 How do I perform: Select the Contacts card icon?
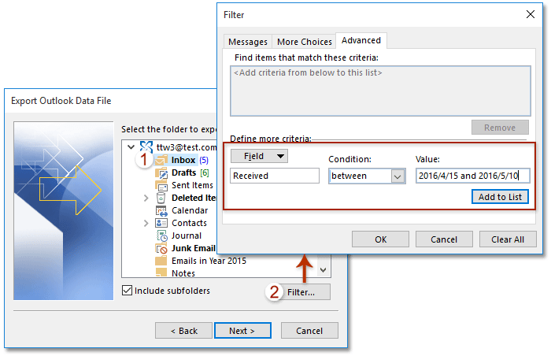coord(161,223)
